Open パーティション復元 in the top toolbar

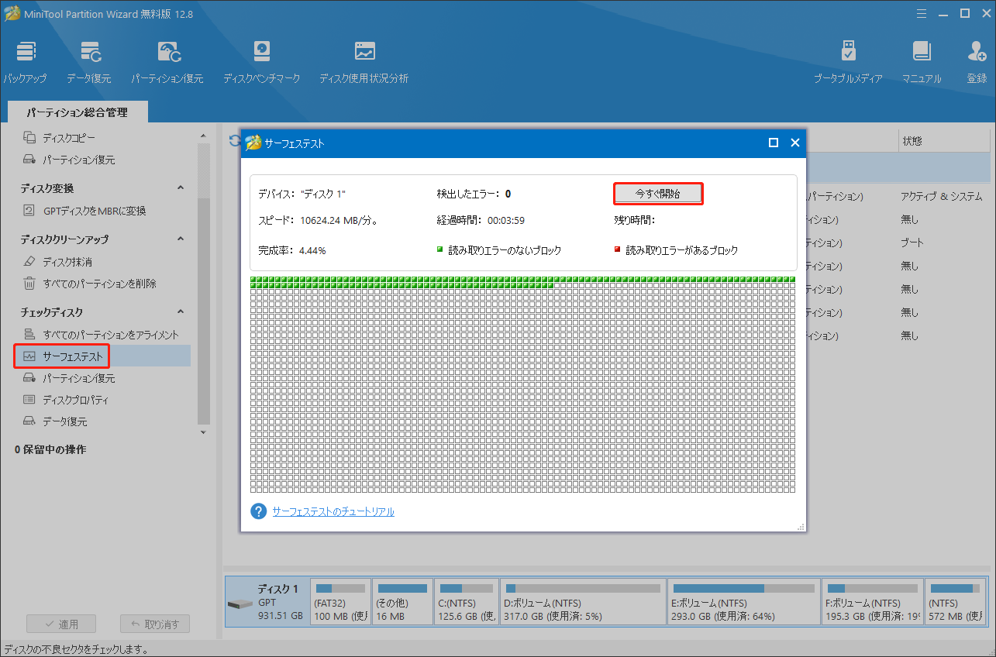tap(167, 62)
